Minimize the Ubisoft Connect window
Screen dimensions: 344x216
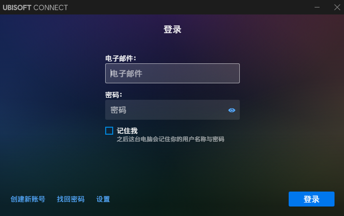[x=317, y=7]
